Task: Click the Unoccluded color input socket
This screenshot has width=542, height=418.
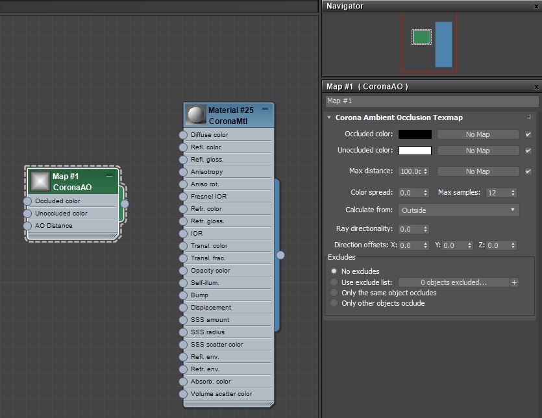Action: pyautogui.click(x=28, y=214)
